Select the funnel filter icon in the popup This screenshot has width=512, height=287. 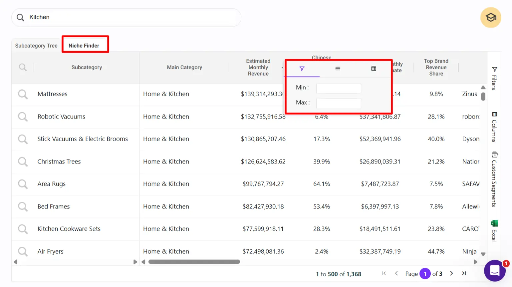tap(302, 69)
